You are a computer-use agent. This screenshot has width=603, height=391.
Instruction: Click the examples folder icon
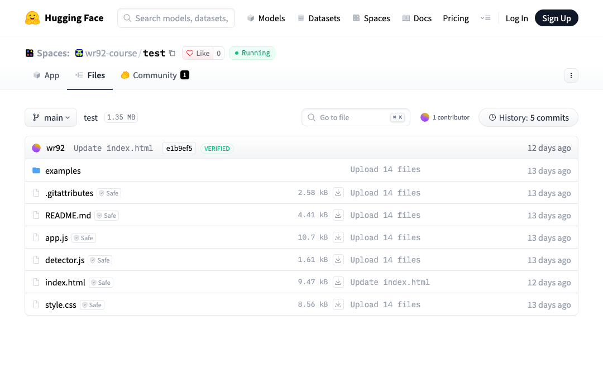tap(36, 170)
